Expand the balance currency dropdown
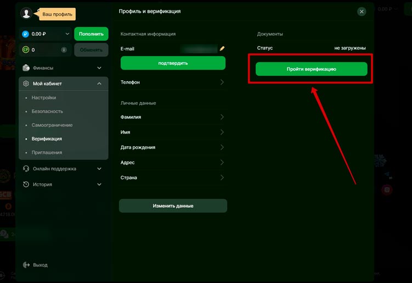Screen dimensions: 412x283 click(67, 34)
